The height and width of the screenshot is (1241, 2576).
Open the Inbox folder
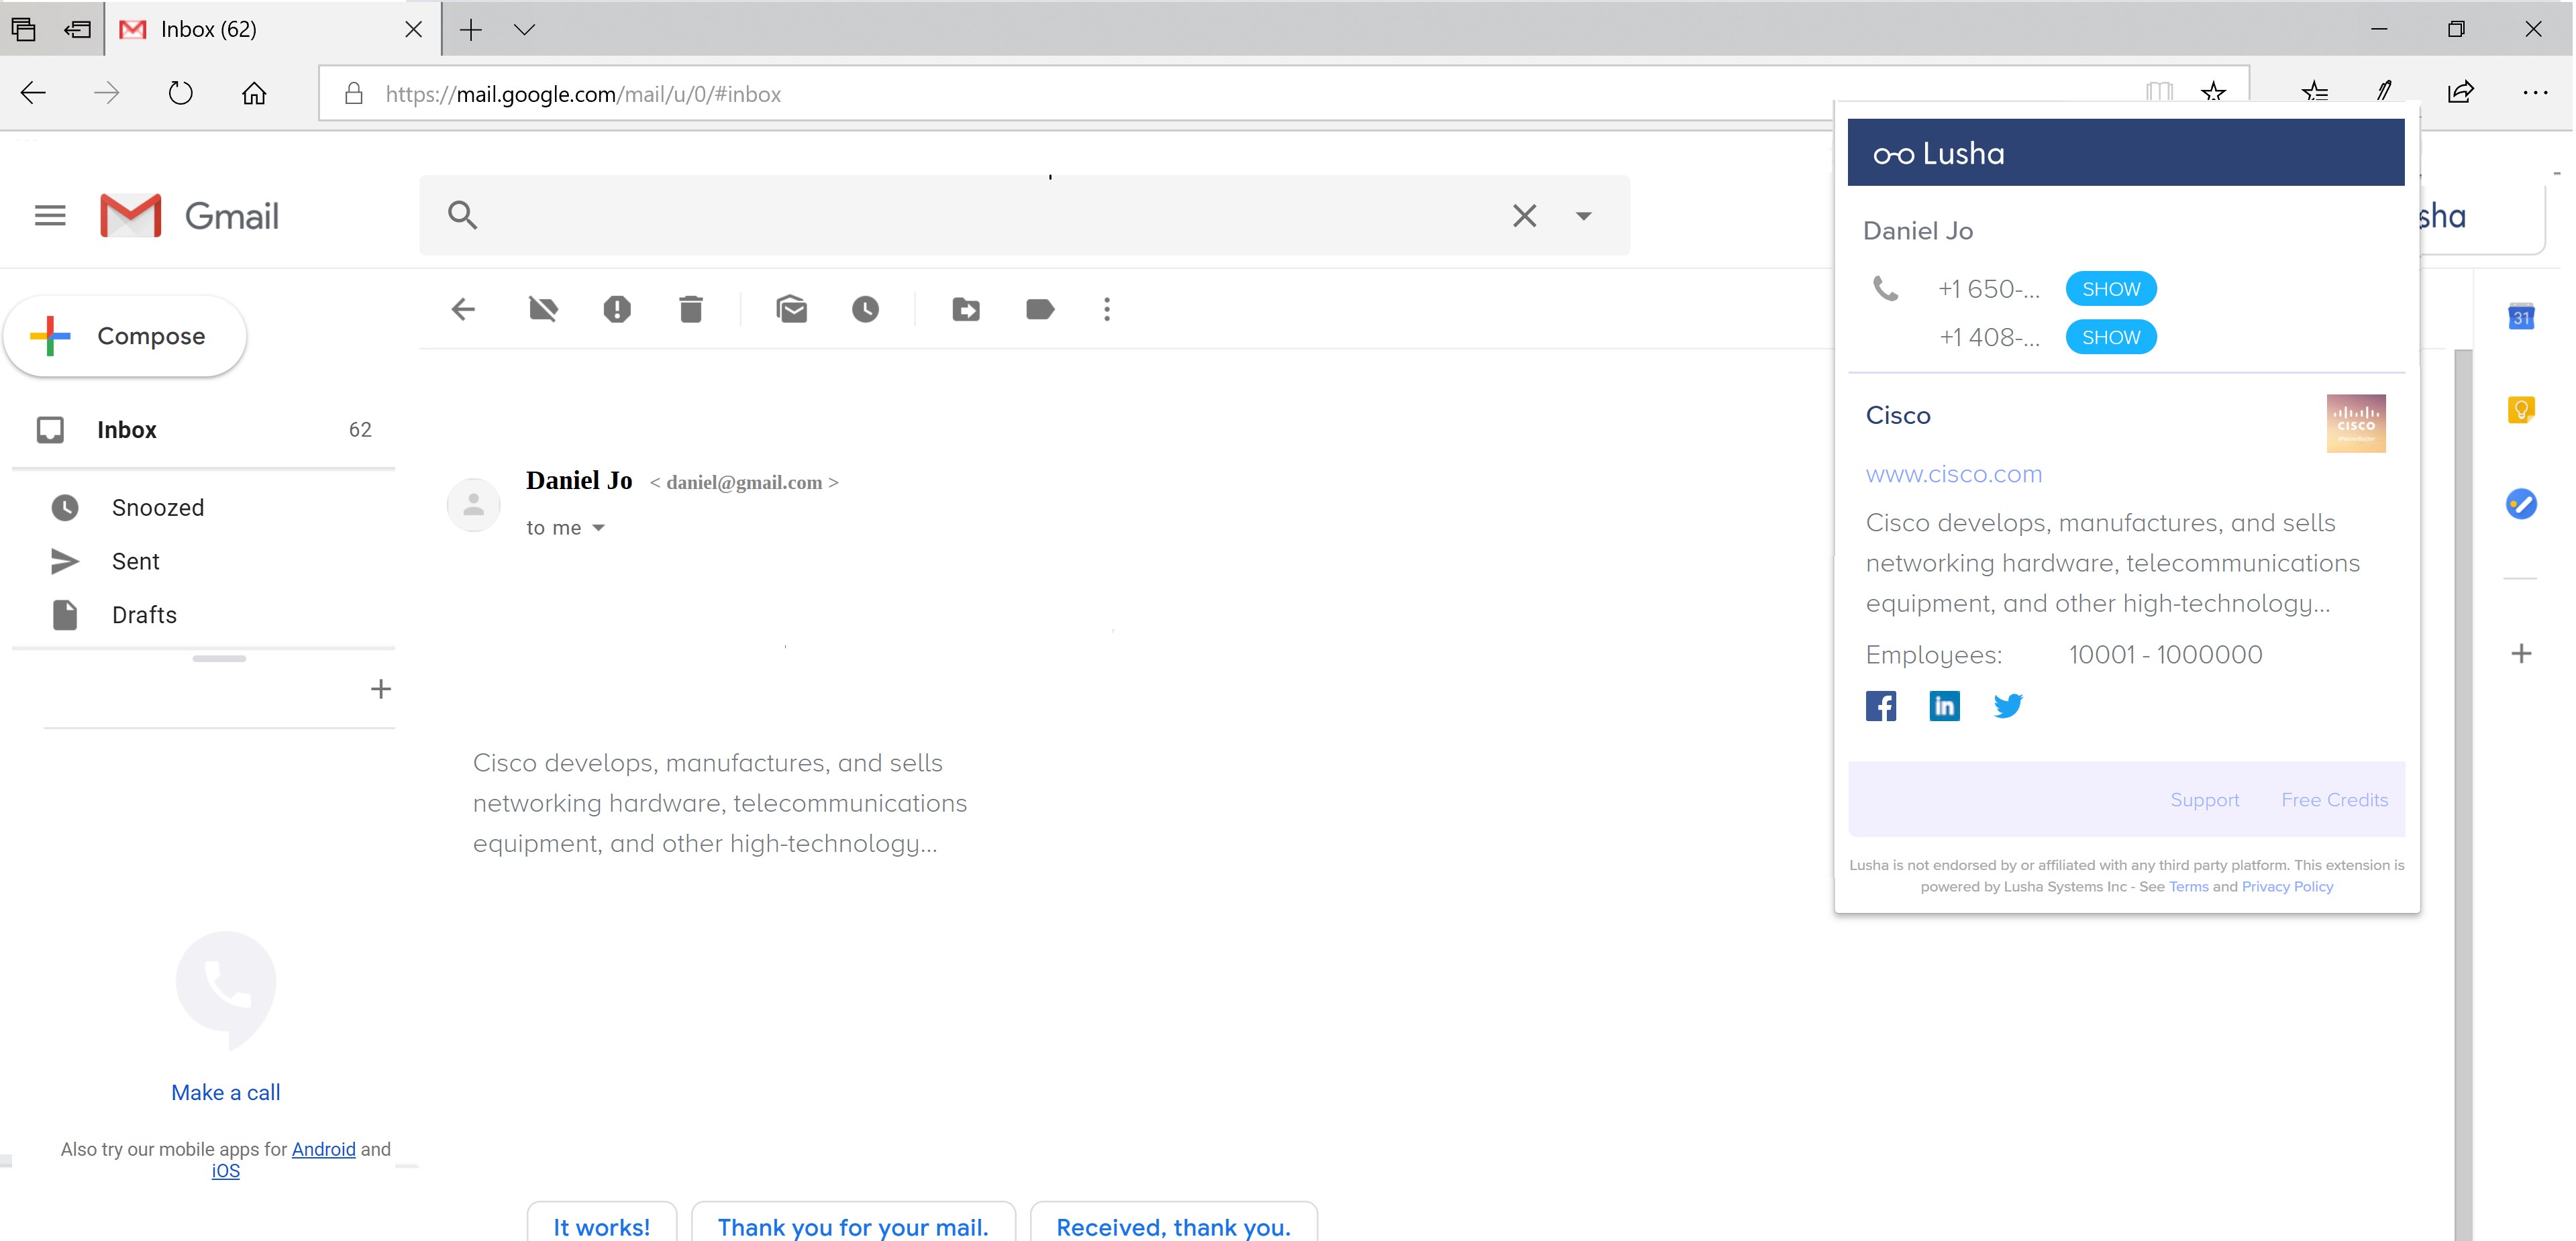pyautogui.click(x=204, y=430)
